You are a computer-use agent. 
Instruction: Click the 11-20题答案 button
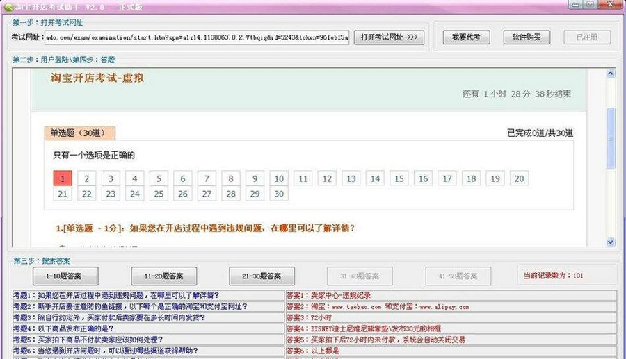point(164,276)
